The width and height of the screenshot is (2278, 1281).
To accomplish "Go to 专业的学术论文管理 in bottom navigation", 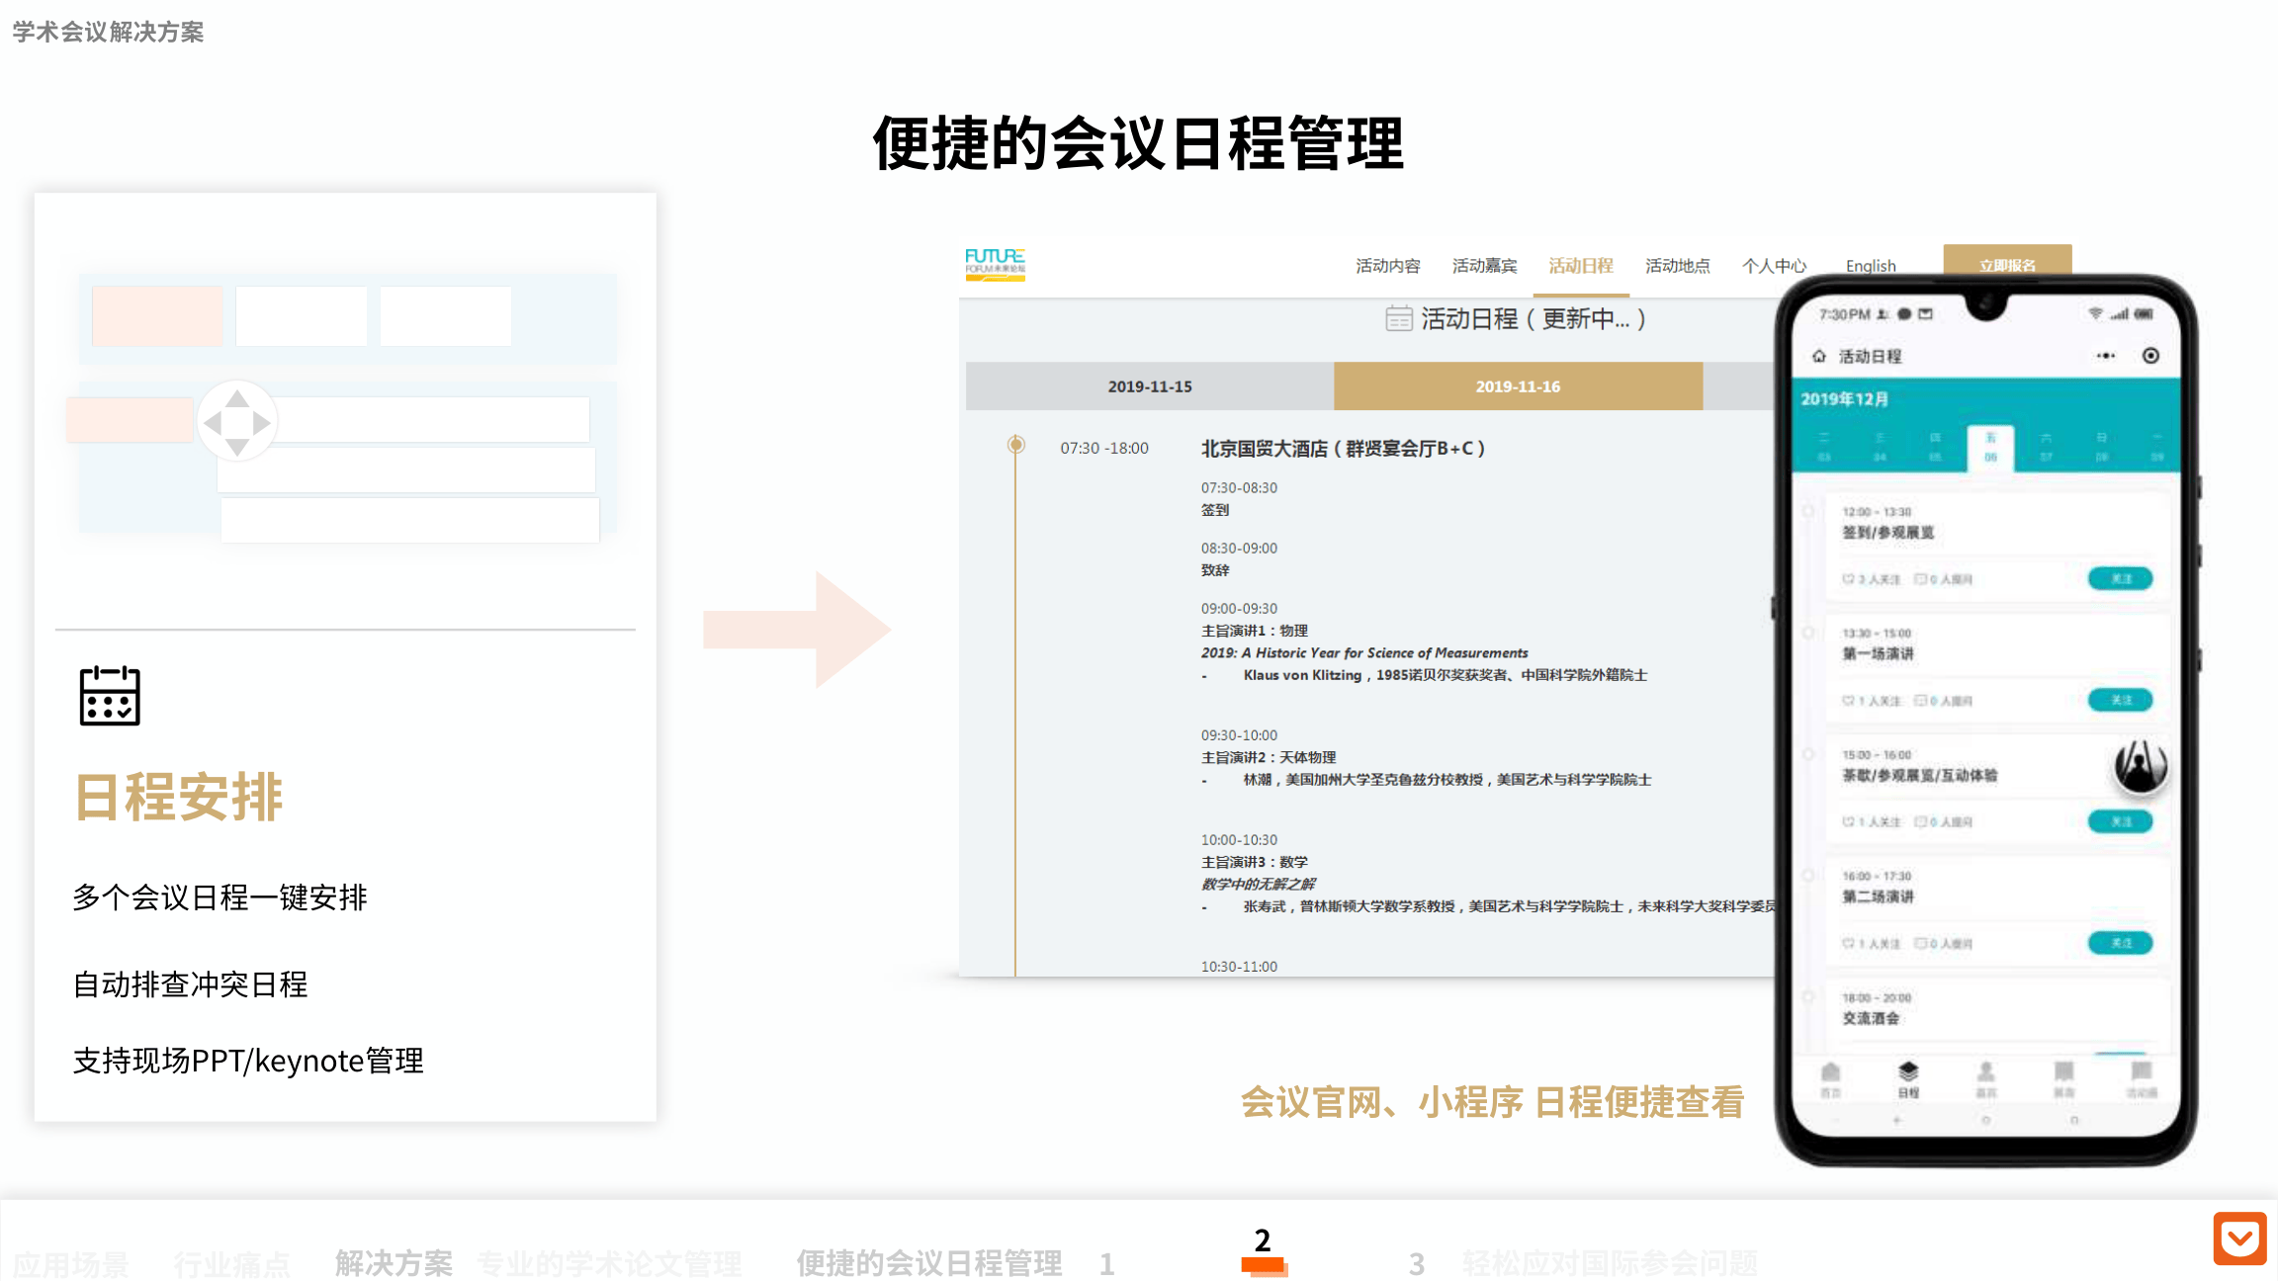I will click(x=609, y=1263).
